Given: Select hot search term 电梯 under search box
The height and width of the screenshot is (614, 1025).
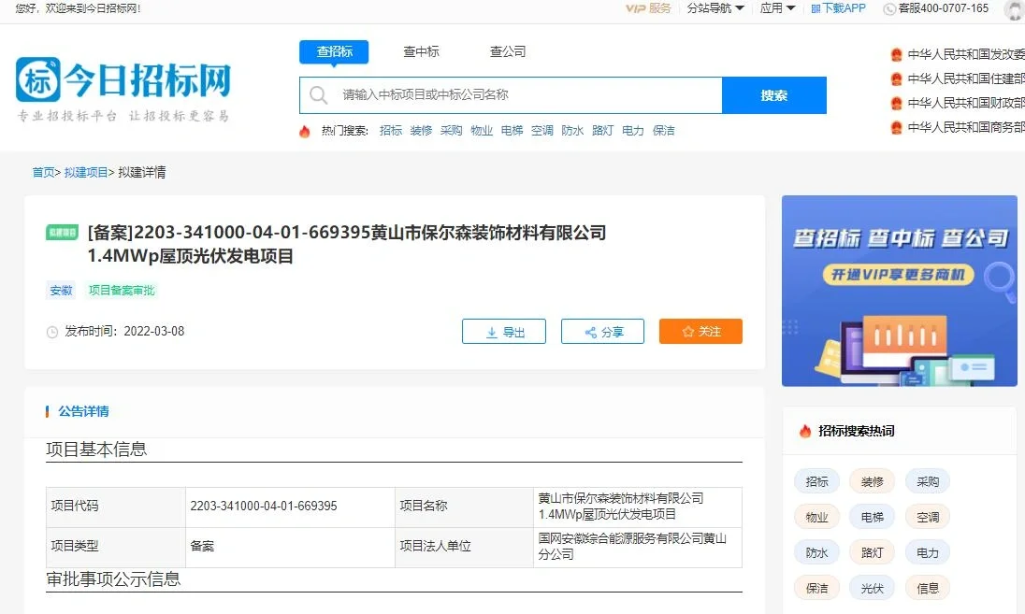Looking at the screenshot, I should pyautogui.click(x=512, y=131).
